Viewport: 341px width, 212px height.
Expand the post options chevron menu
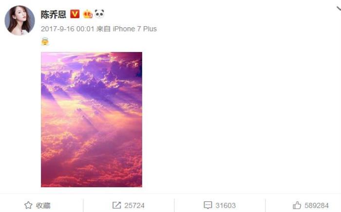point(339,9)
